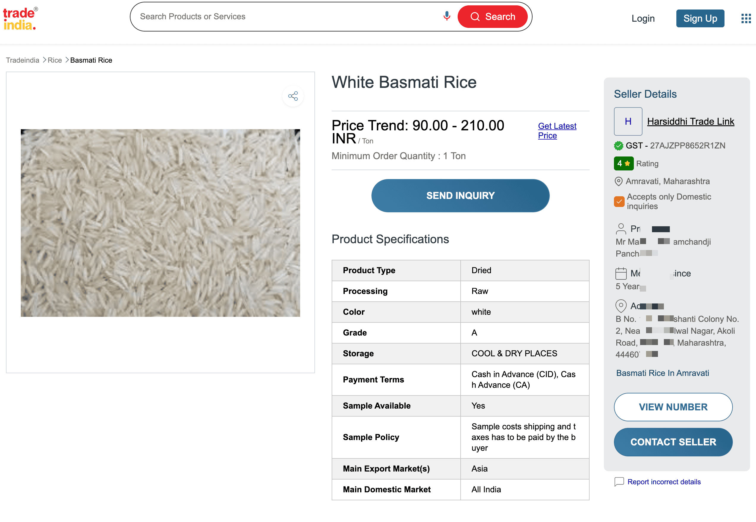
Task: Click the seller avatar letter H
Action: (628, 121)
